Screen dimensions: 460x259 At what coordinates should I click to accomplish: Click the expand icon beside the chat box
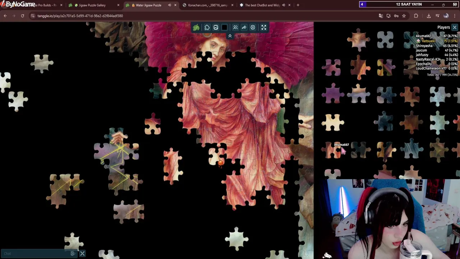coord(82,254)
